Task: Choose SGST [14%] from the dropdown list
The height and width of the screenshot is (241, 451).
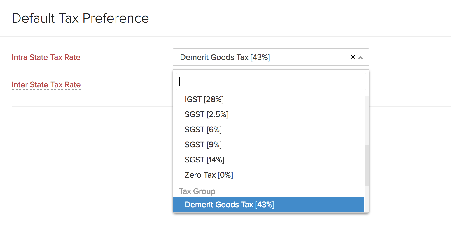Action: pyautogui.click(x=204, y=160)
